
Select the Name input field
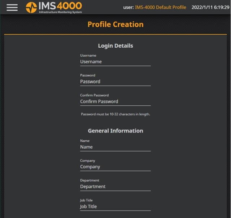tap(115, 147)
